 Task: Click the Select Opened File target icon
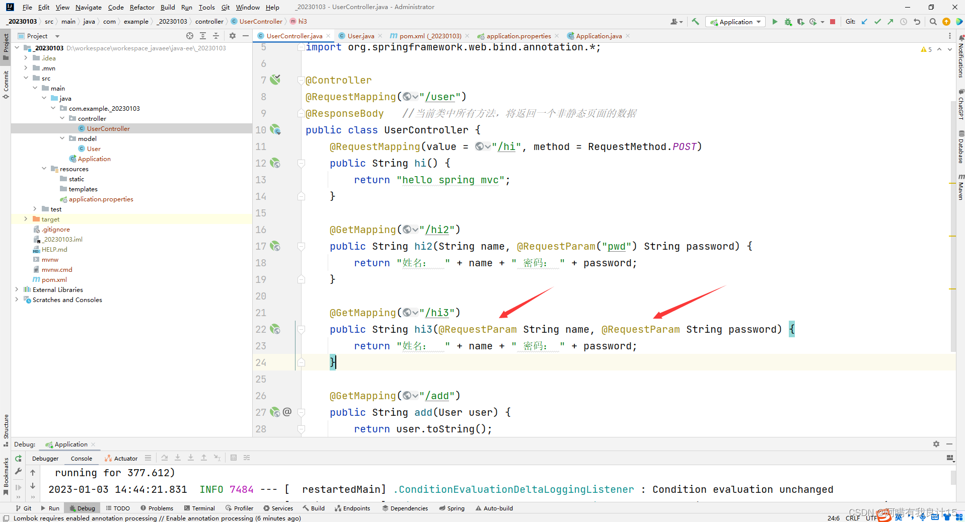coord(189,36)
